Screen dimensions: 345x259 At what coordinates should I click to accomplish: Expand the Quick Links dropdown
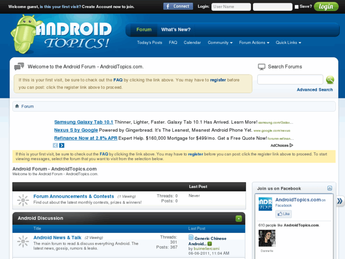tap(289, 43)
